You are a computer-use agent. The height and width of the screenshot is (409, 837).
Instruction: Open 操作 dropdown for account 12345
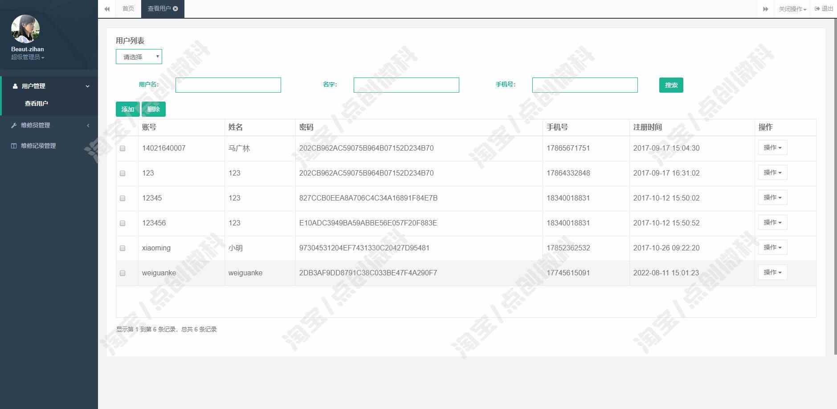point(772,197)
